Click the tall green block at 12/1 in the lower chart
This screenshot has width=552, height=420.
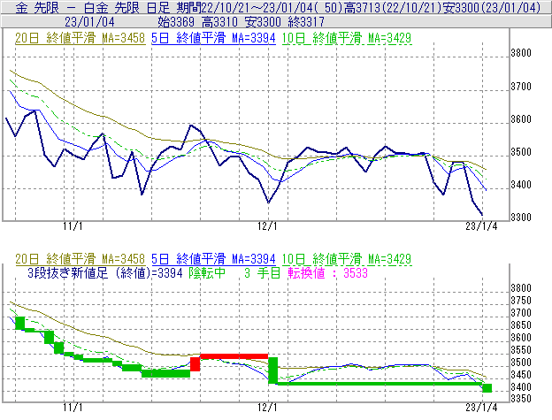click(272, 370)
